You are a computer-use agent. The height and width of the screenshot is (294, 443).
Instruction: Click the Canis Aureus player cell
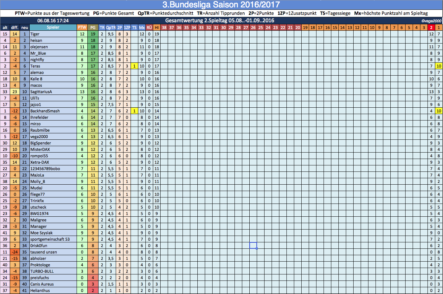53,284
